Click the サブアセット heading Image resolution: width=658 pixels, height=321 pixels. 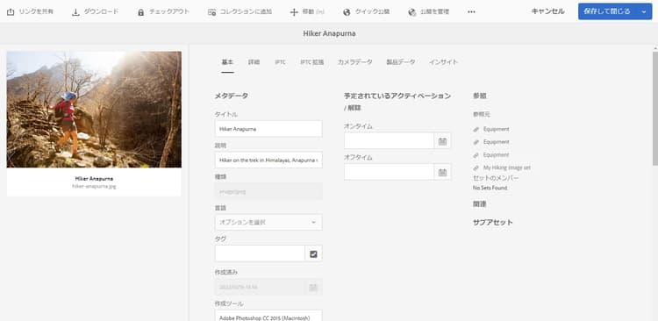(493, 223)
